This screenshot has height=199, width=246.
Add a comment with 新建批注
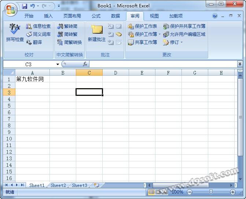click(x=97, y=33)
